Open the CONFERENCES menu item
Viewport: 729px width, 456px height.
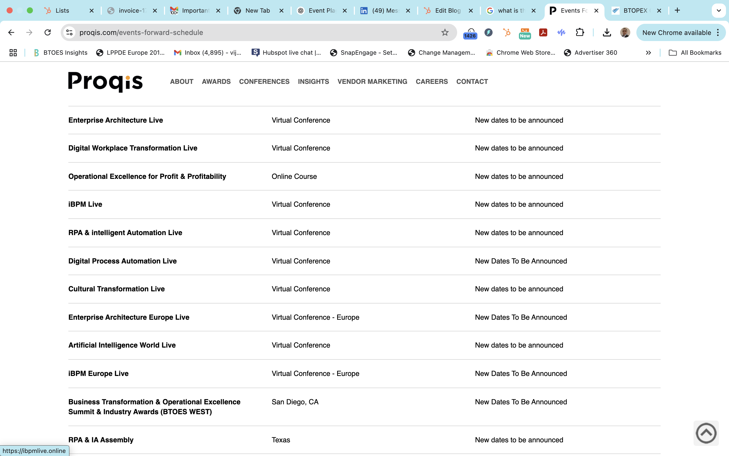click(264, 81)
